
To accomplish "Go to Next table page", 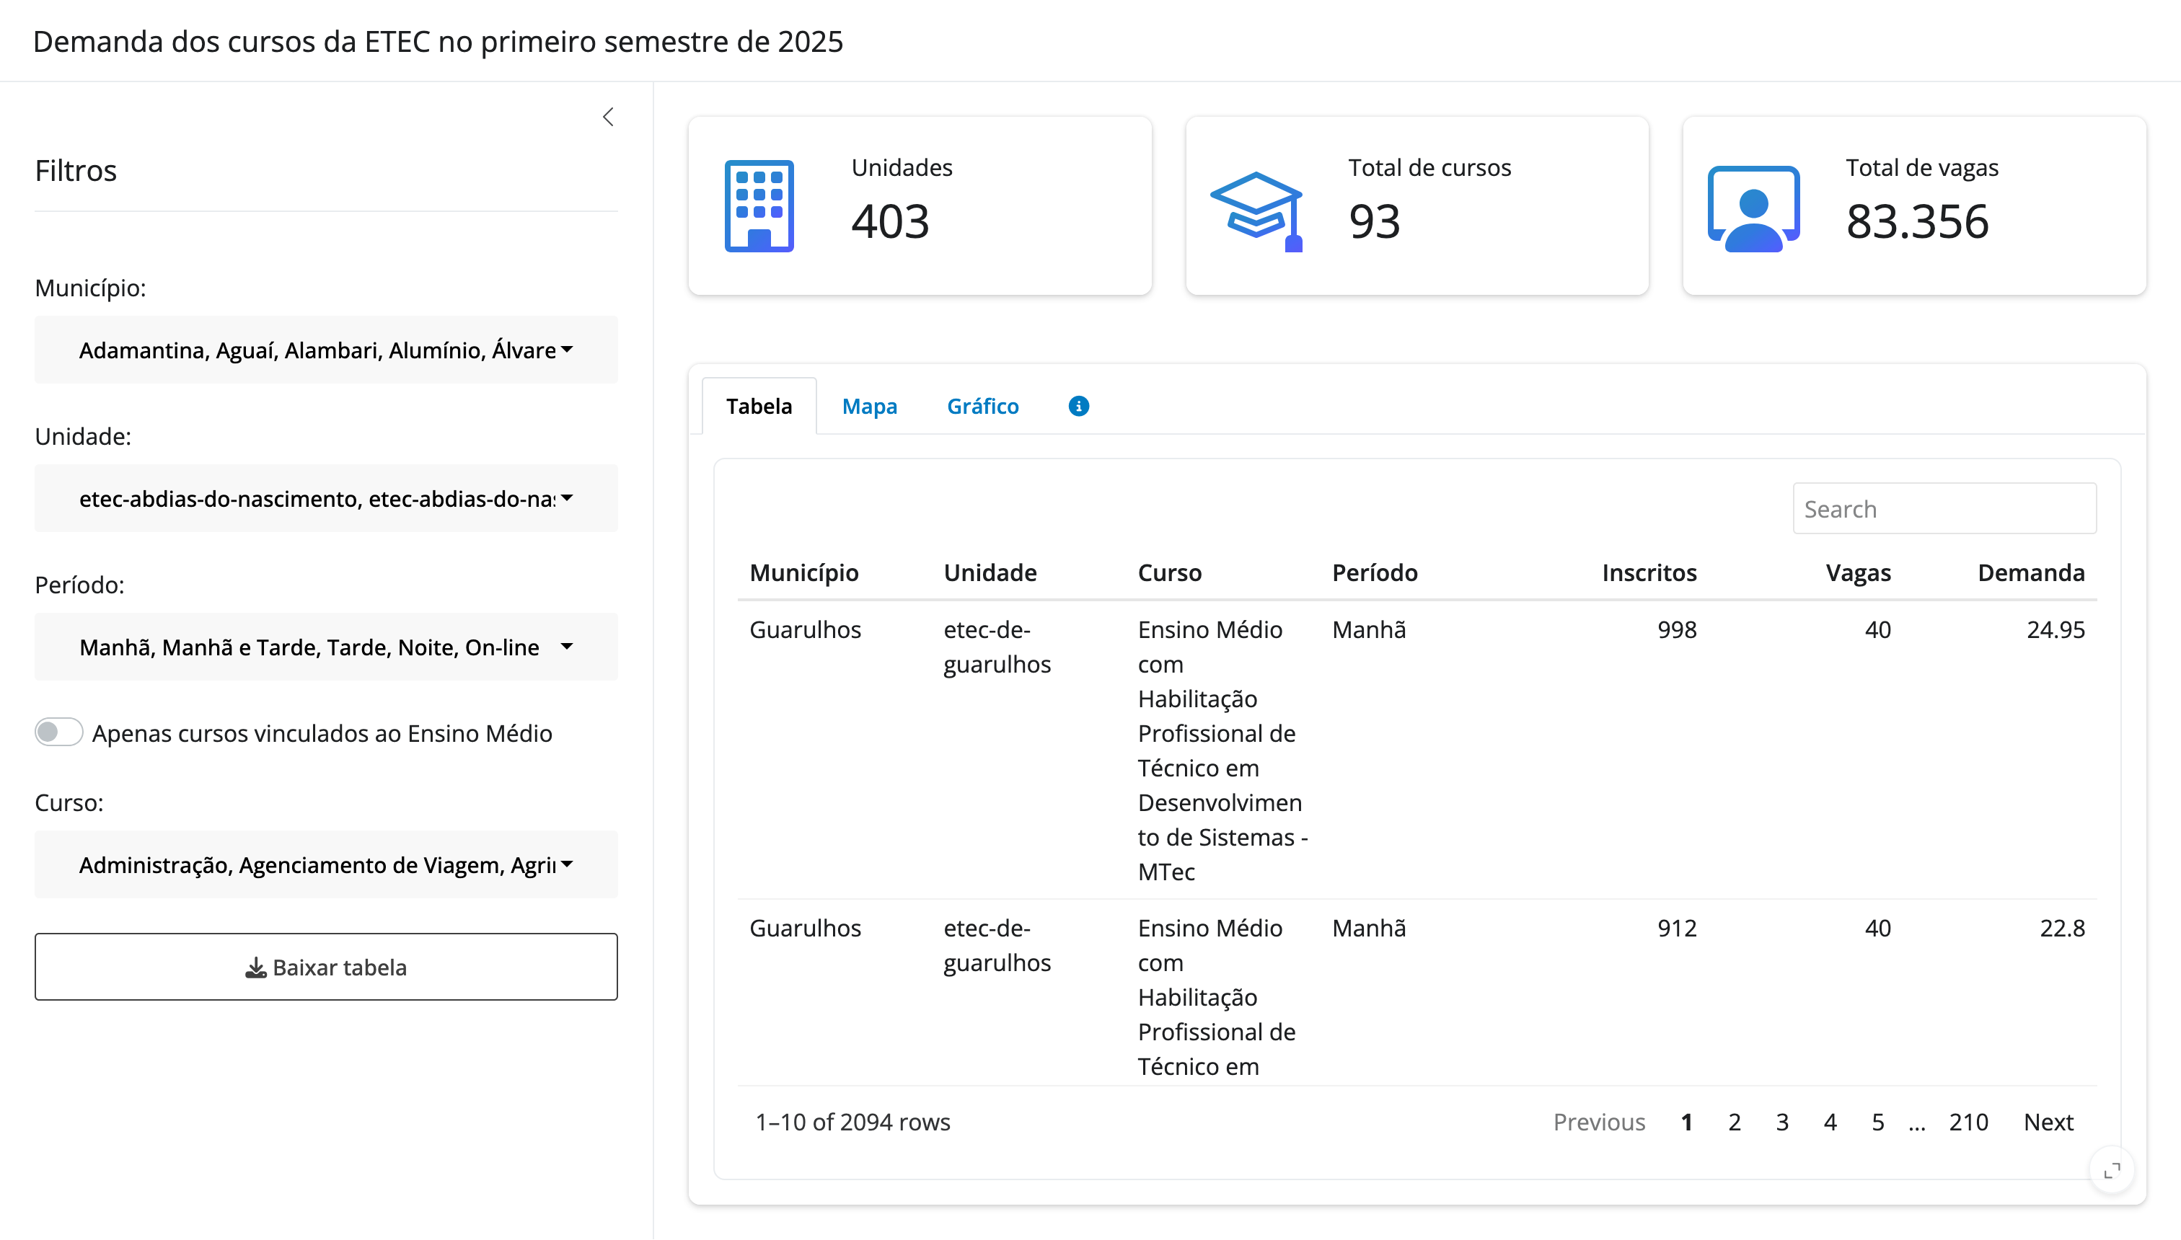I will point(2048,1122).
